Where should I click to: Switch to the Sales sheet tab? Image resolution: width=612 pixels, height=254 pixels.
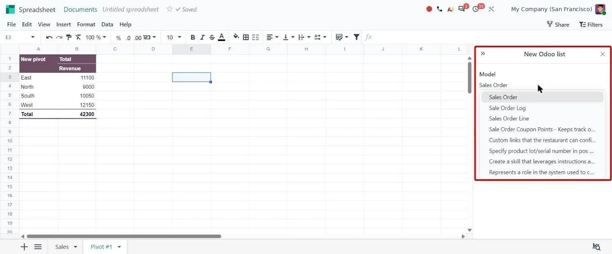[62, 247]
